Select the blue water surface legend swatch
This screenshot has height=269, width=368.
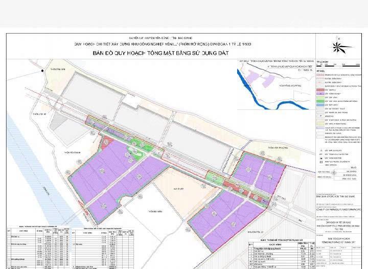pyautogui.click(x=320, y=105)
